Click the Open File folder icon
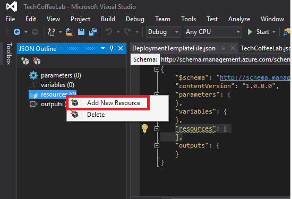The height and width of the screenshot is (199, 292). 70,32
